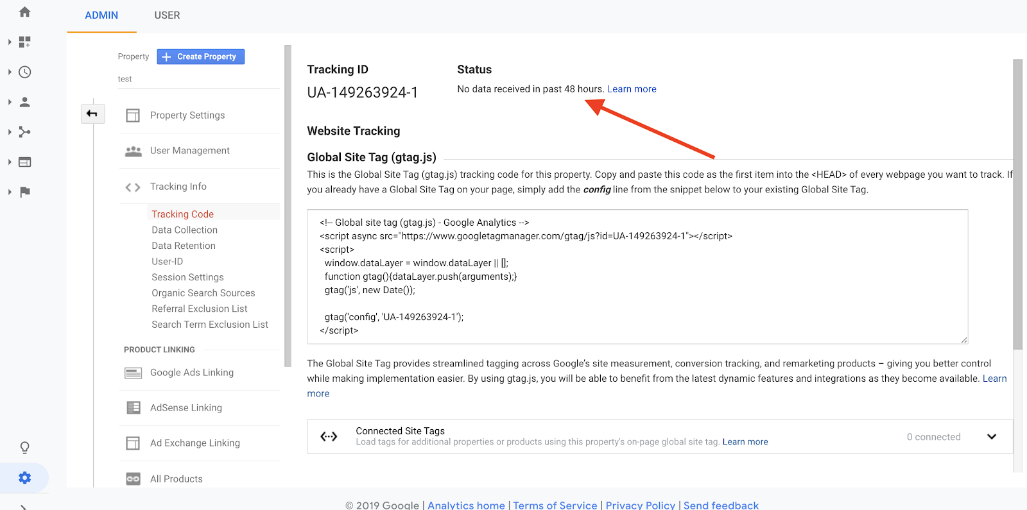The image size is (1027, 510).
Task: Click the 0 connected label
Action: coord(934,437)
